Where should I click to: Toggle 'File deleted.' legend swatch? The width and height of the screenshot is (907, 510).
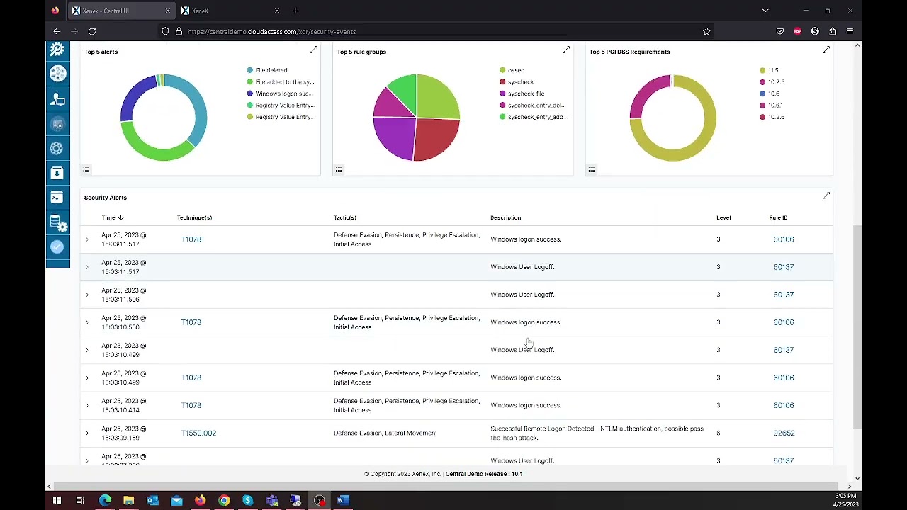(250, 70)
